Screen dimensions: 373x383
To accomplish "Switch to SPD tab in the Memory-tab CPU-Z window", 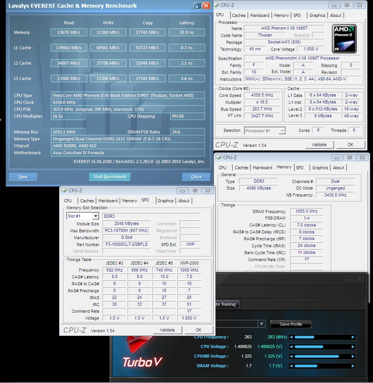I will tap(299, 168).
